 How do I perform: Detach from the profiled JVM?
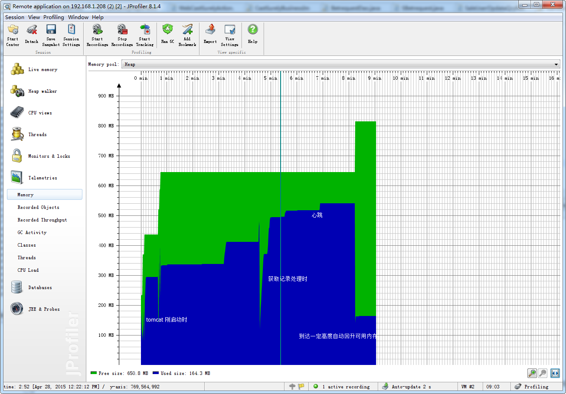point(32,35)
